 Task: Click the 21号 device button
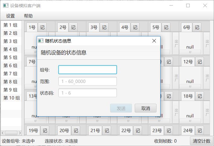pyautogui.click(x=95, y=130)
